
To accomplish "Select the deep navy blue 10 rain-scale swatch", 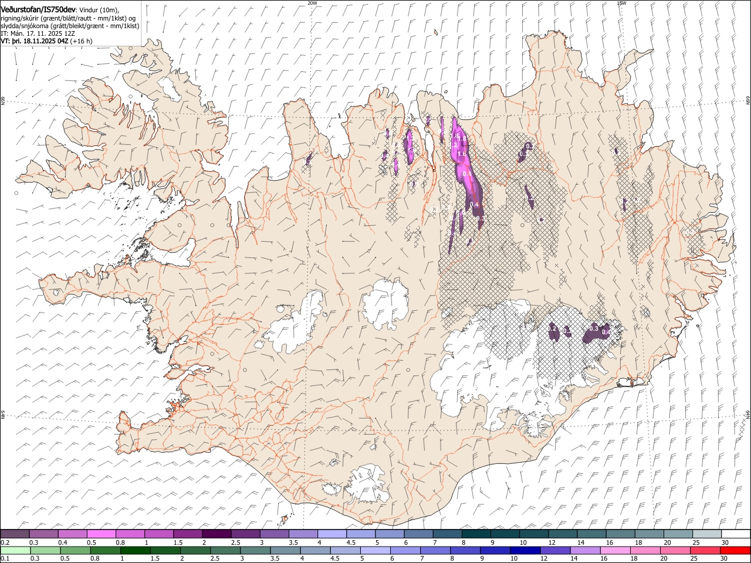I will (525, 550).
